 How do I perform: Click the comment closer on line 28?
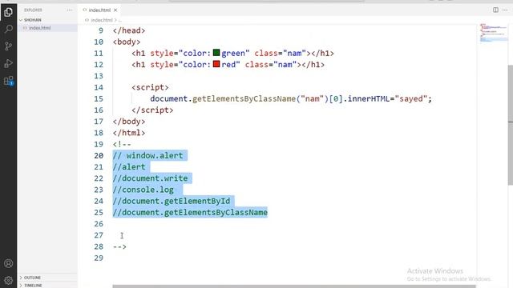click(x=119, y=246)
